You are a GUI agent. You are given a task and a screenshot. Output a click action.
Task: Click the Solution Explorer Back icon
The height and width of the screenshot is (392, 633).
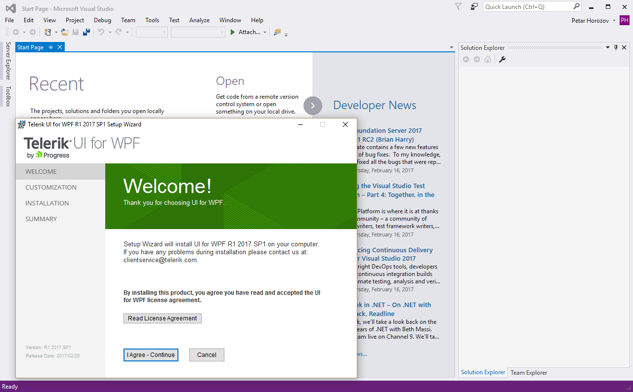pyautogui.click(x=465, y=59)
